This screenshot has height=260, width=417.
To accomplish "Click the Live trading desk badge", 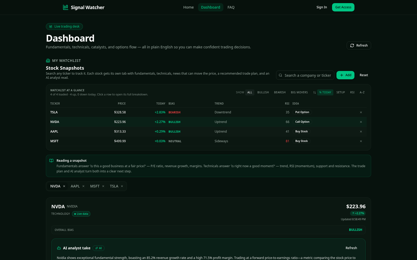I will (64, 27).
